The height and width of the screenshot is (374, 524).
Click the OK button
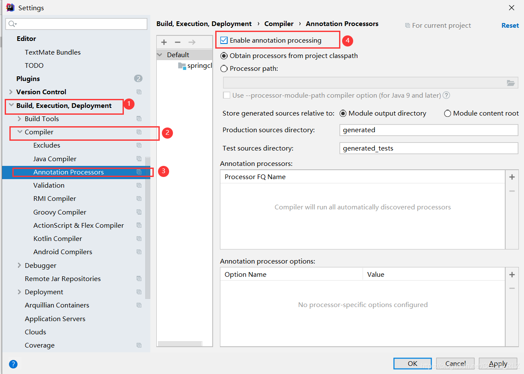412,363
